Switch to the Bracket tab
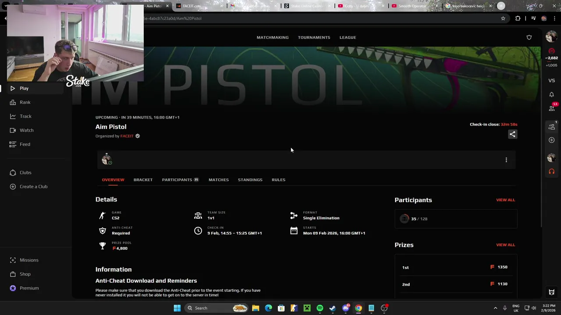This screenshot has height=315, width=561. point(143,180)
